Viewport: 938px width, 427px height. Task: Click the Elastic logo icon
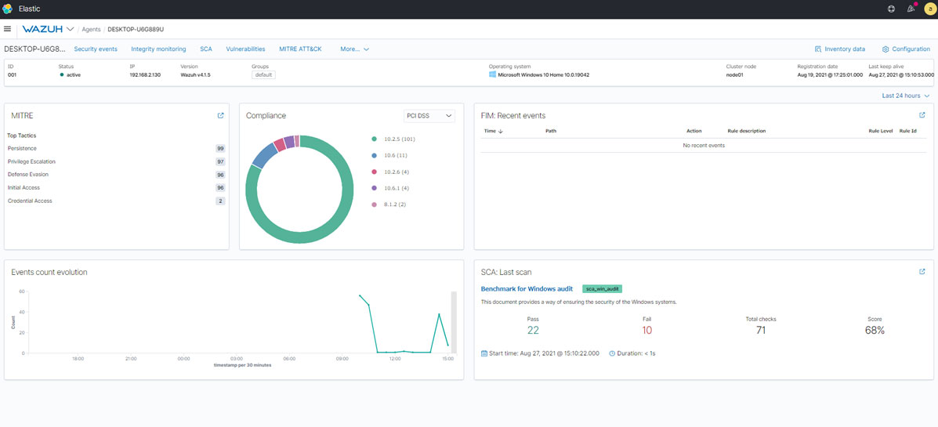(7, 9)
